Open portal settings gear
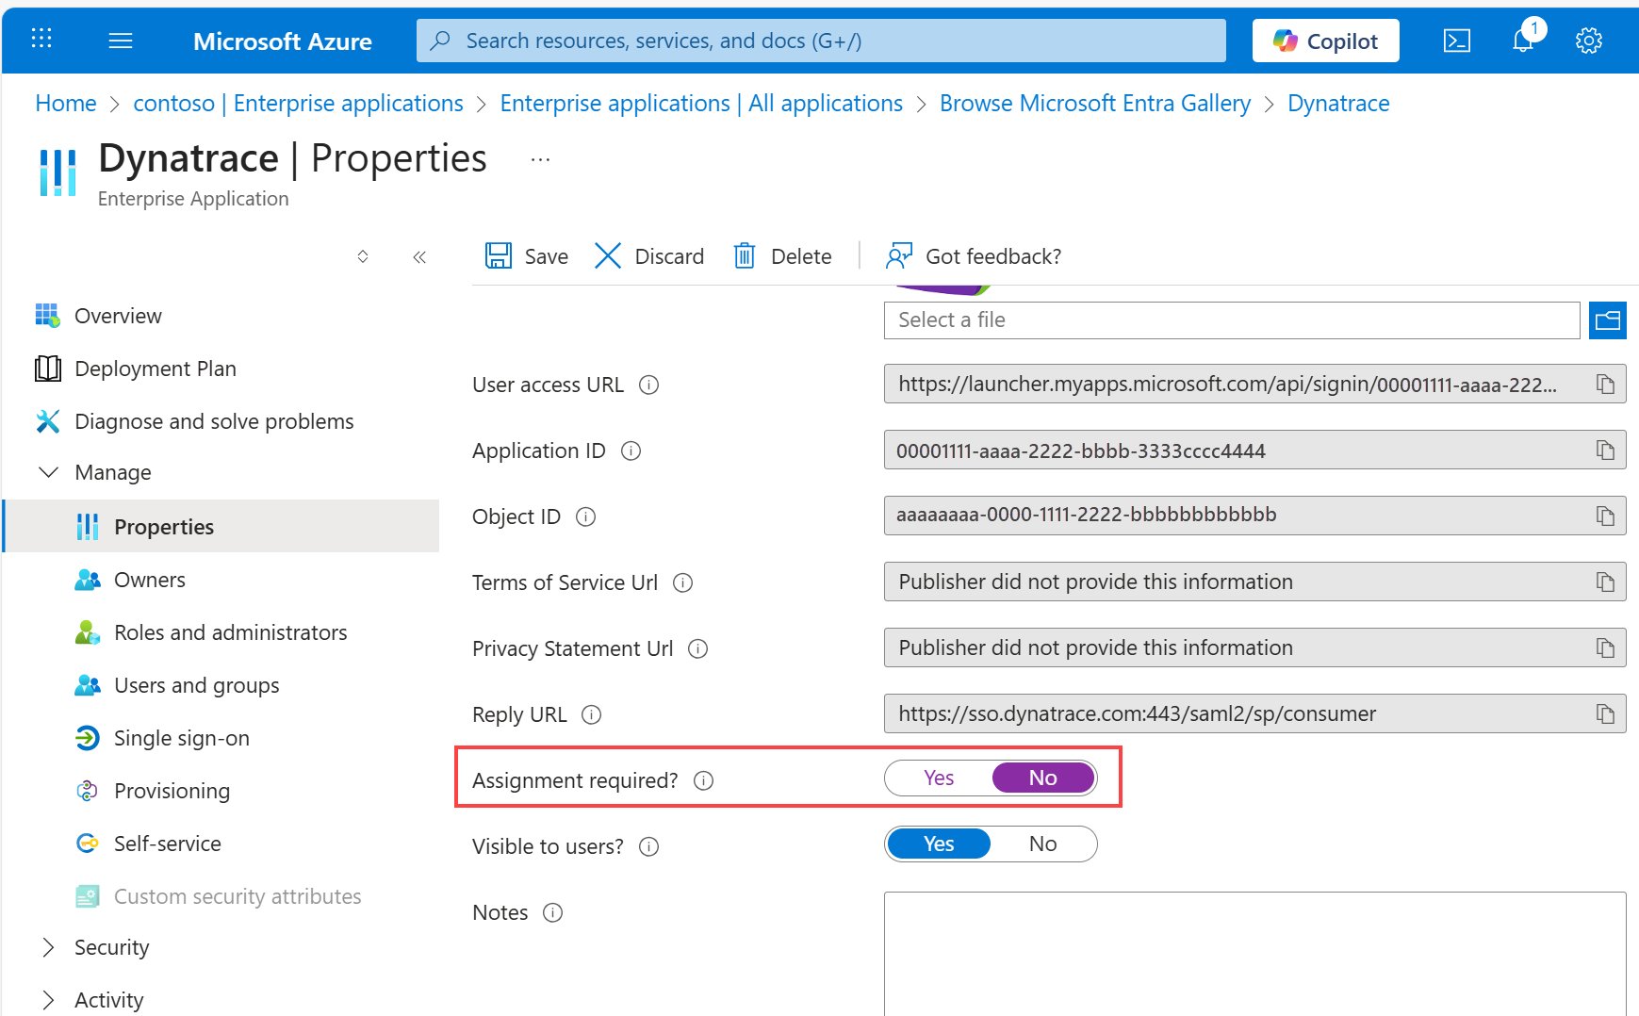This screenshot has height=1016, width=1639. point(1589,41)
